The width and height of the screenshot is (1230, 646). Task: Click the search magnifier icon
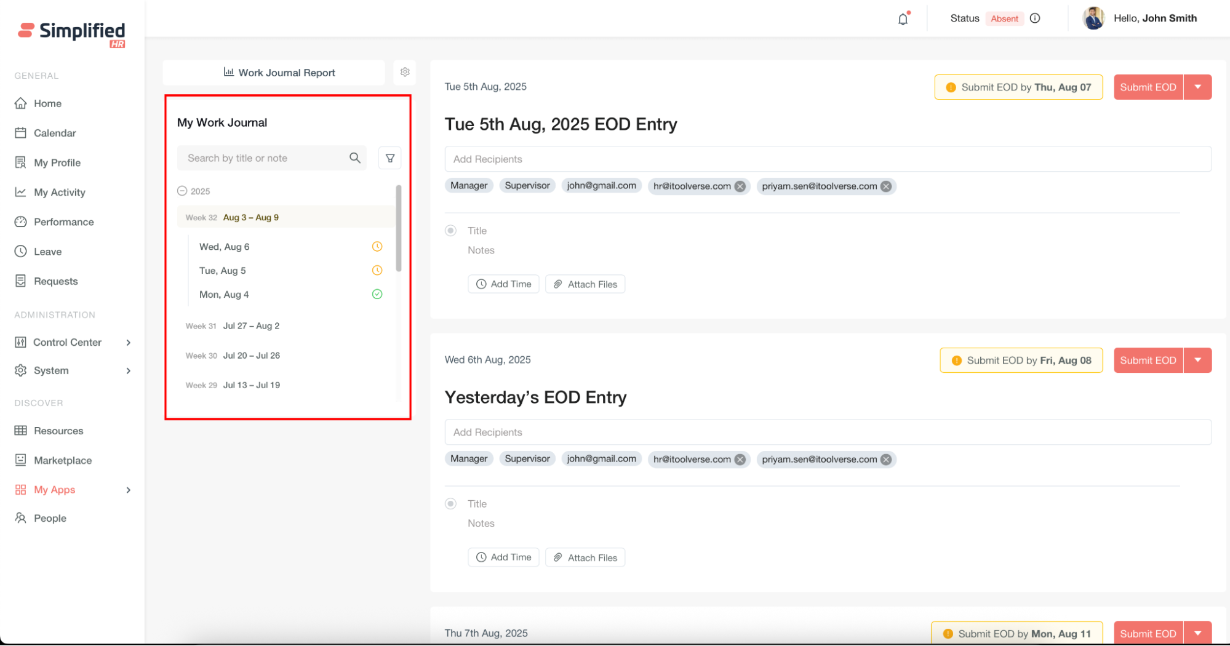point(355,158)
